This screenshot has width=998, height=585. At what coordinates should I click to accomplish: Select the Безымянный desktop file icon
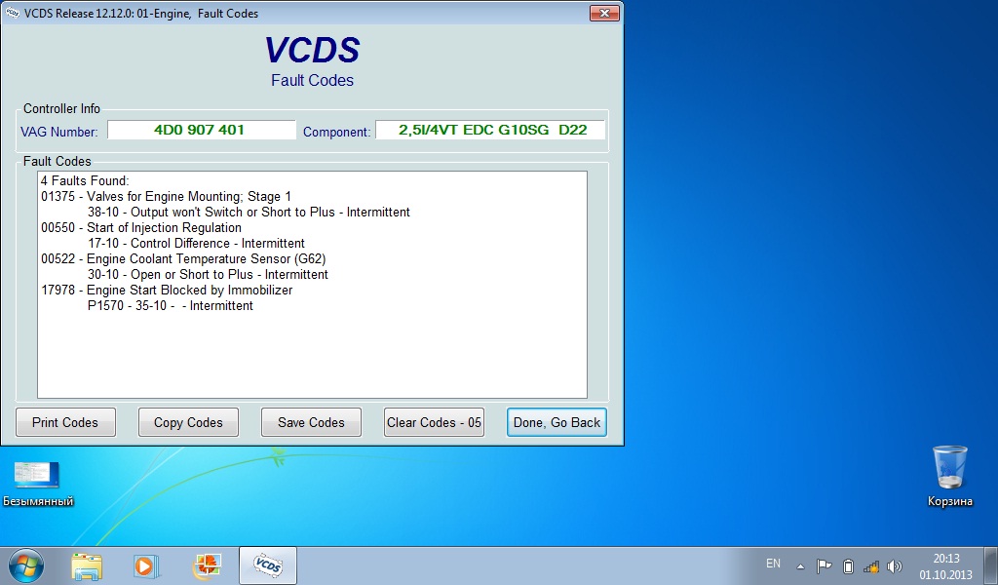[x=38, y=484]
